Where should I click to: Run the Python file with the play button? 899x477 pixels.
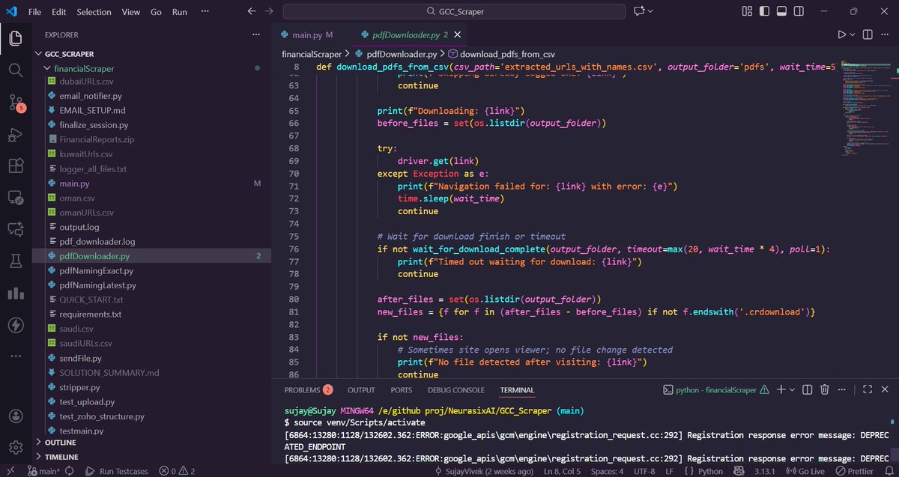(x=841, y=34)
